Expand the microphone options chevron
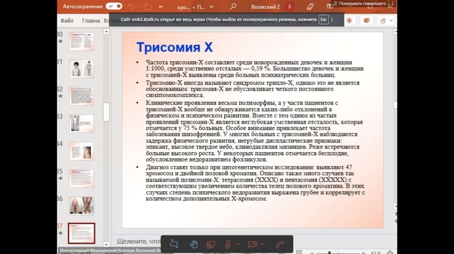The width and height of the screenshot is (454, 254). pos(238,244)
